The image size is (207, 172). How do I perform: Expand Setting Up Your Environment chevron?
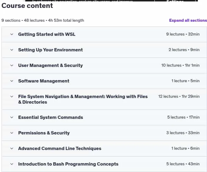(x=12, y=50)
